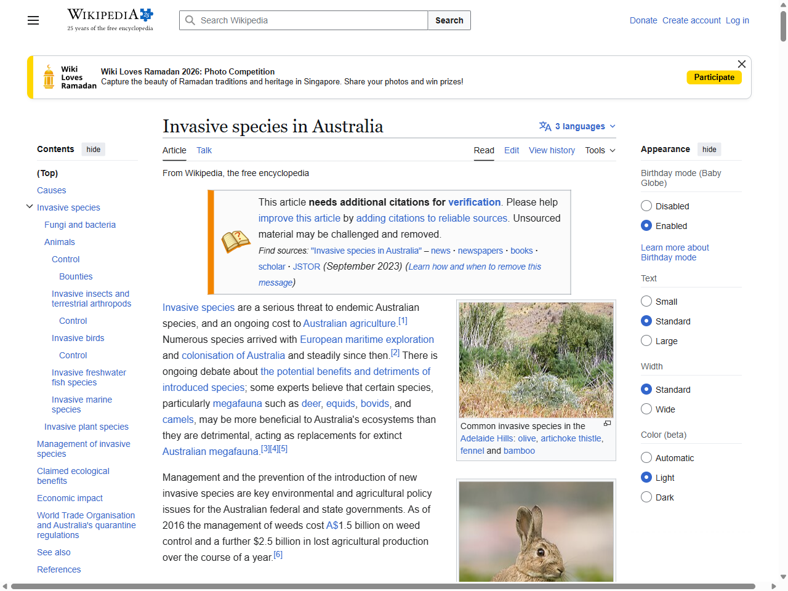Follow the Australian agriculture link

[349, 323]
